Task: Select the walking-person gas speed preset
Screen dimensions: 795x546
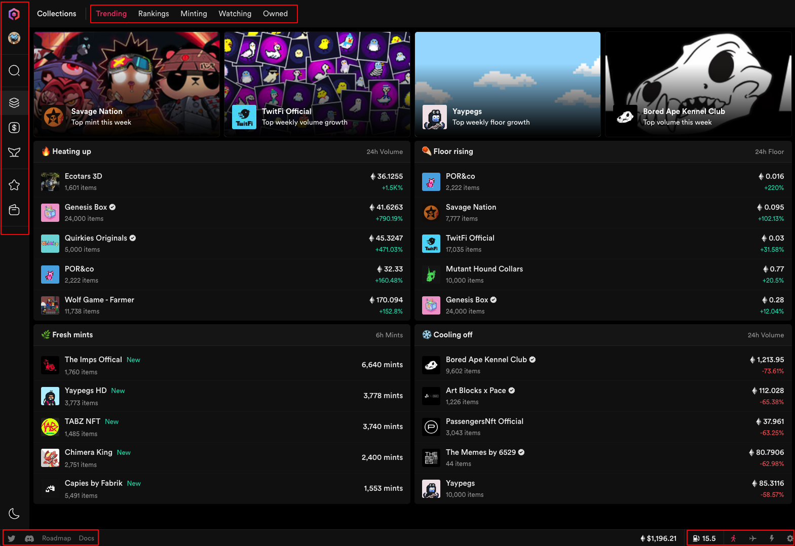Action: 733,538
